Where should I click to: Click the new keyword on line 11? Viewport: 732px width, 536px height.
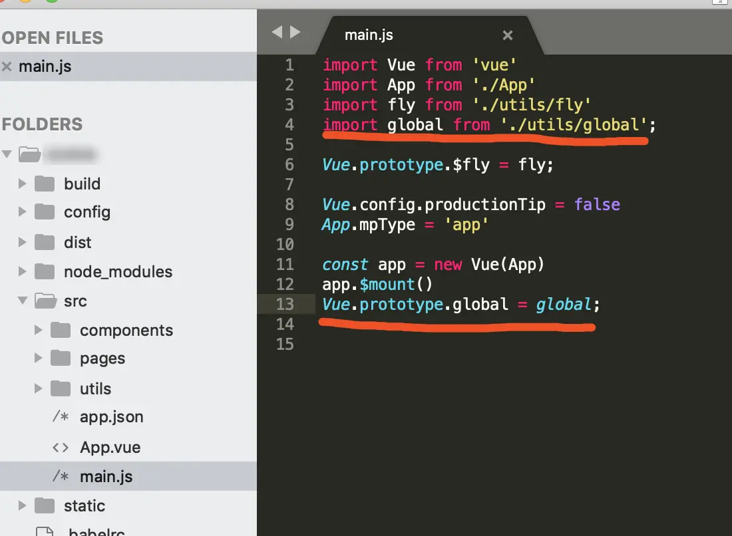point(448,265)
